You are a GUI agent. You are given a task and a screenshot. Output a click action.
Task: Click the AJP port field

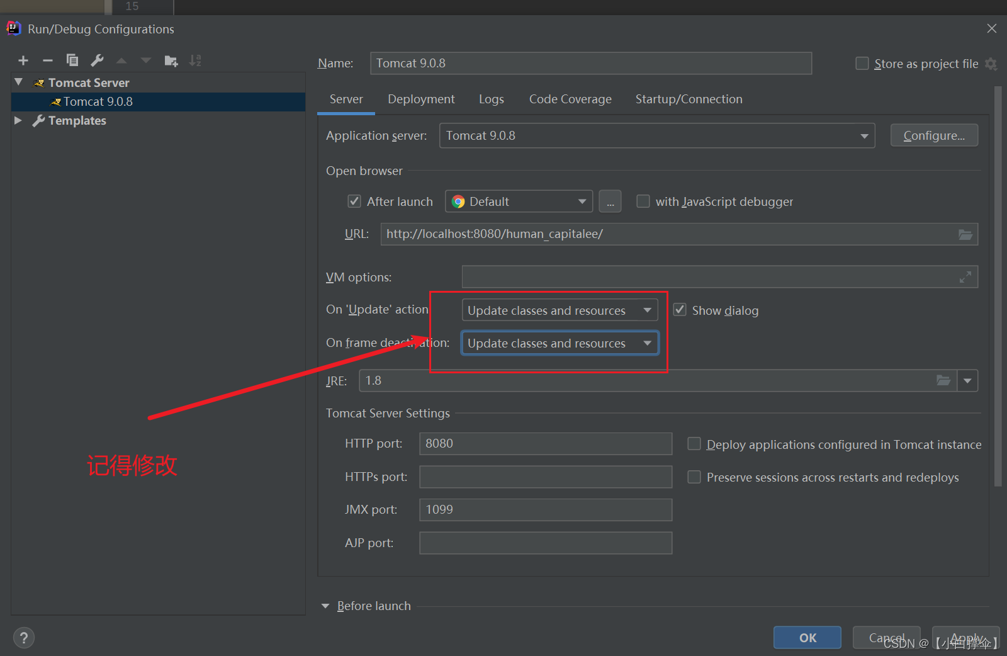point(546,543)
